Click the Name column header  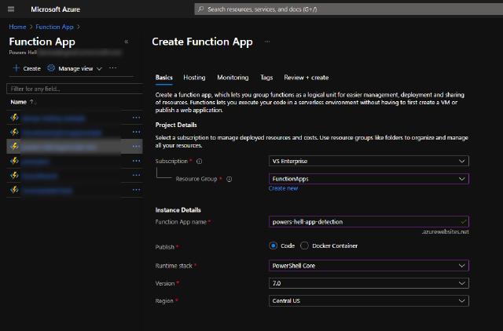pos(19,102)
